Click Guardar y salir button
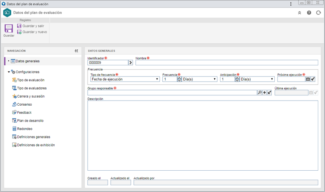The image size is (325, 192). point(31,26)
